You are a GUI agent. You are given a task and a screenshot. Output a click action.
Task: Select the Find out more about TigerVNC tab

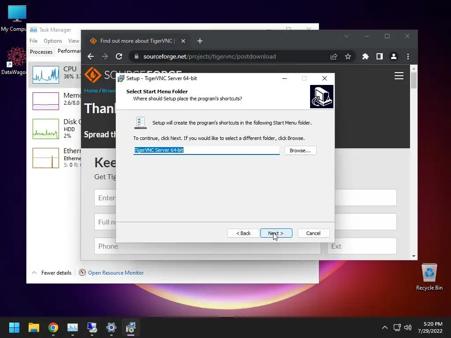tap(137, 41)
